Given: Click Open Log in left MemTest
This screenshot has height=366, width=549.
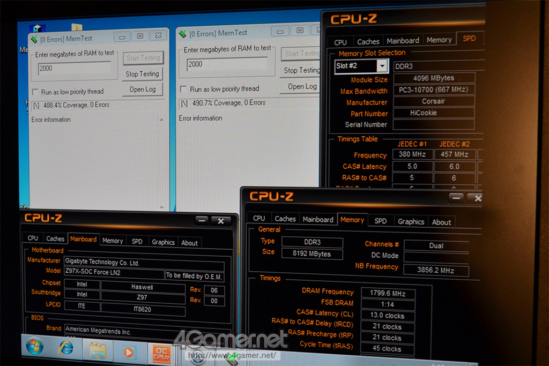Looking at the screenshot, I should [143, 89].
